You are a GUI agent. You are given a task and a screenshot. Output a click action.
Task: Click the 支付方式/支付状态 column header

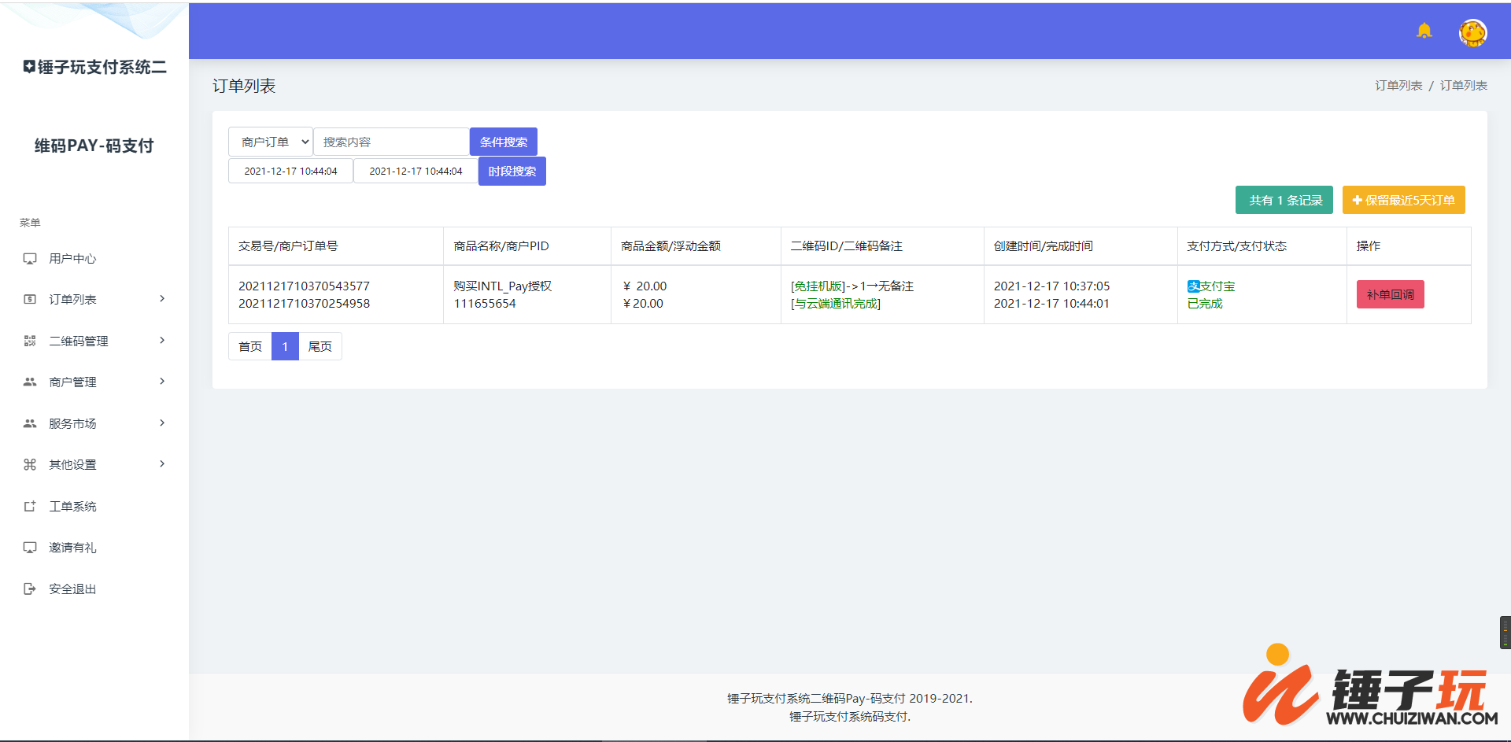(x=1237, y=246)
